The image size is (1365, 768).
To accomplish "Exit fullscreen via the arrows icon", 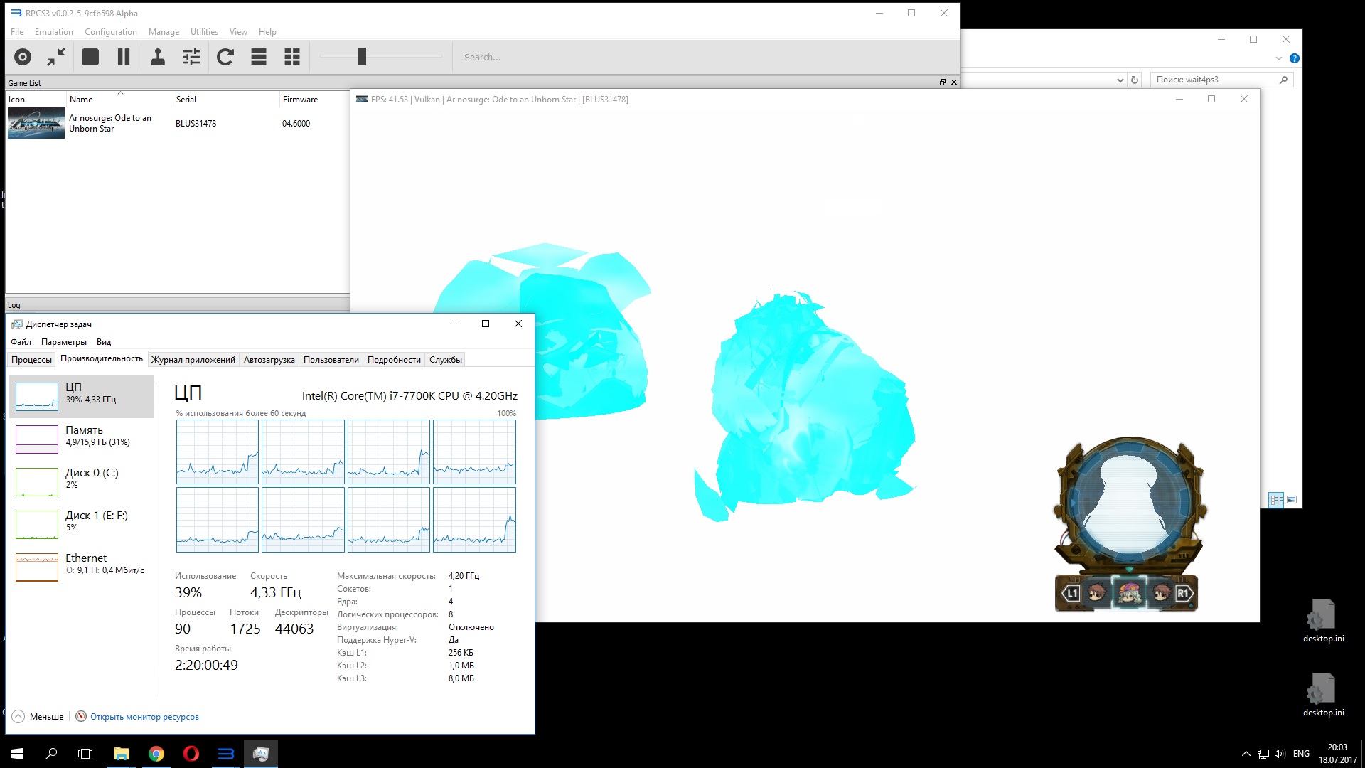I will pos(56,57).
